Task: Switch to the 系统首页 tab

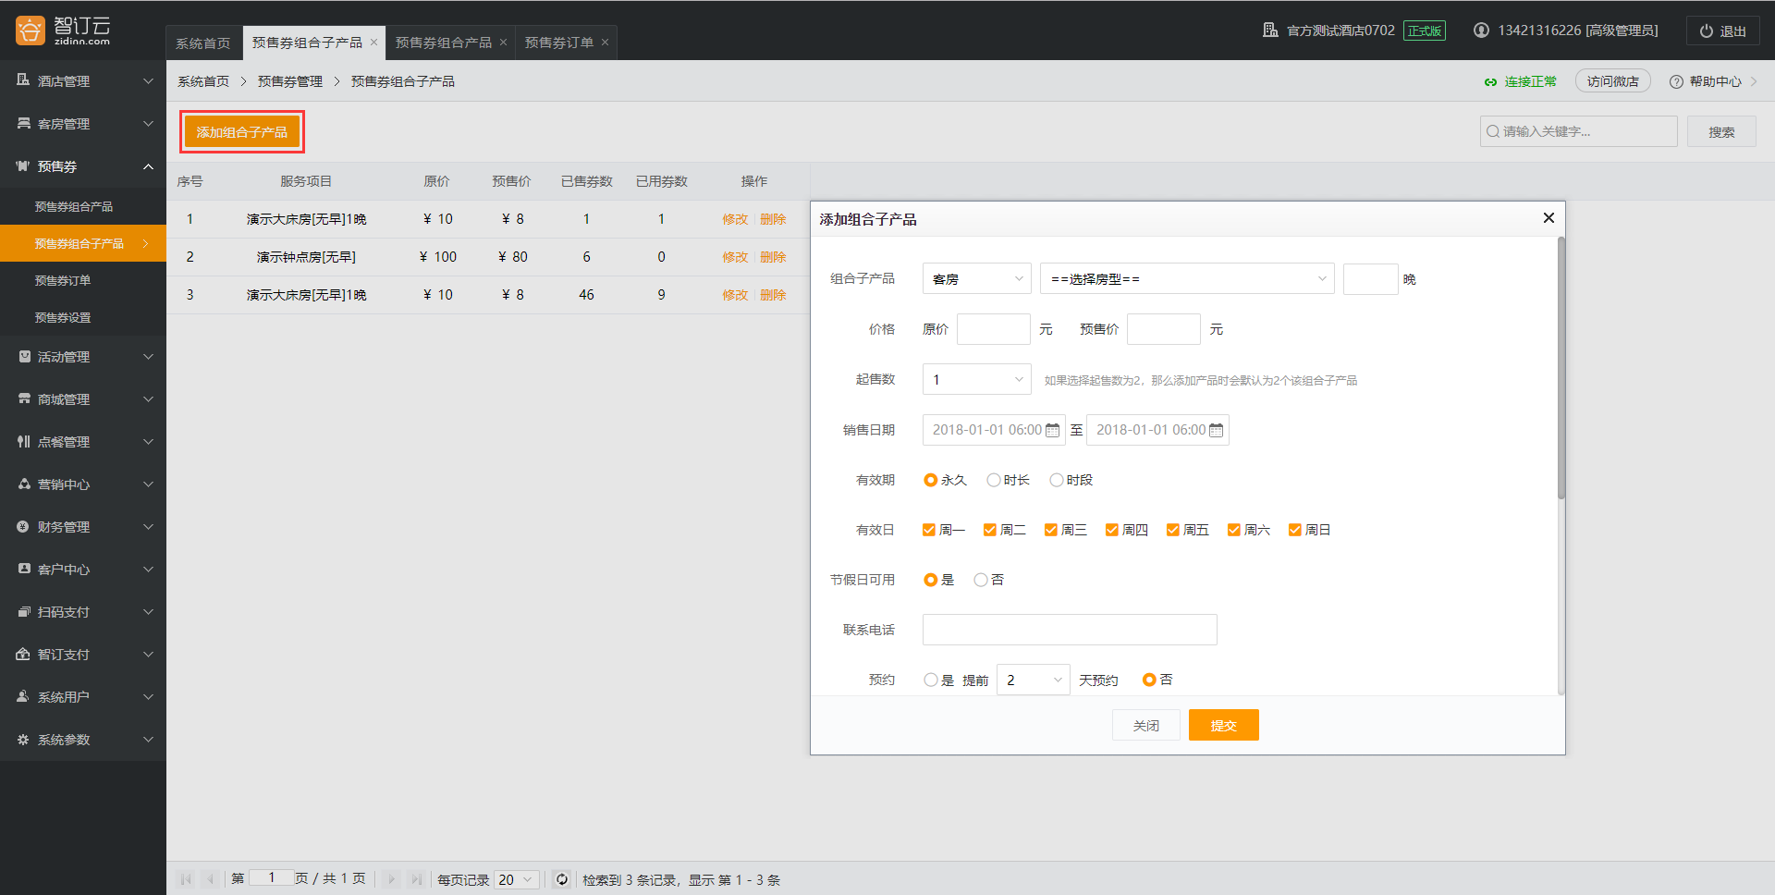Action: [x=203, y=43]
